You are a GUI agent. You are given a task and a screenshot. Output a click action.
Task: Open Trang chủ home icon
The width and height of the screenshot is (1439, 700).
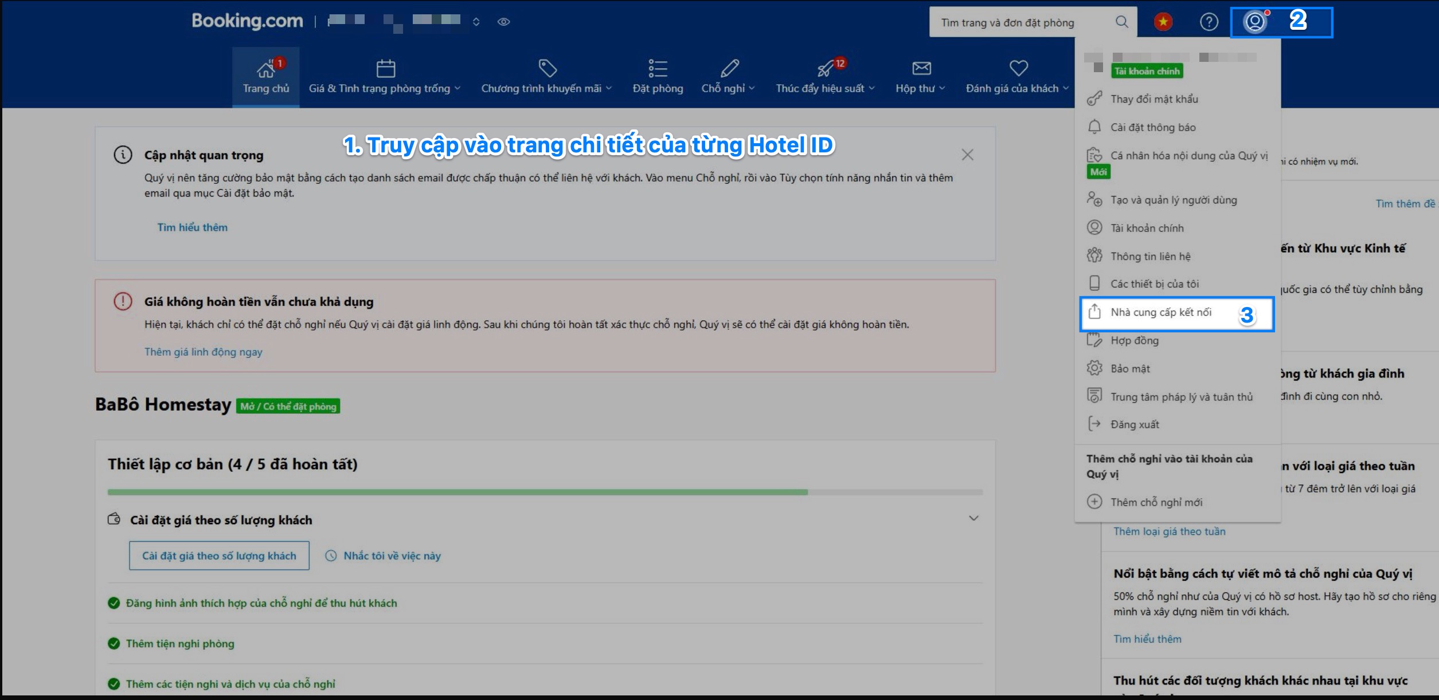pos(265,69)
